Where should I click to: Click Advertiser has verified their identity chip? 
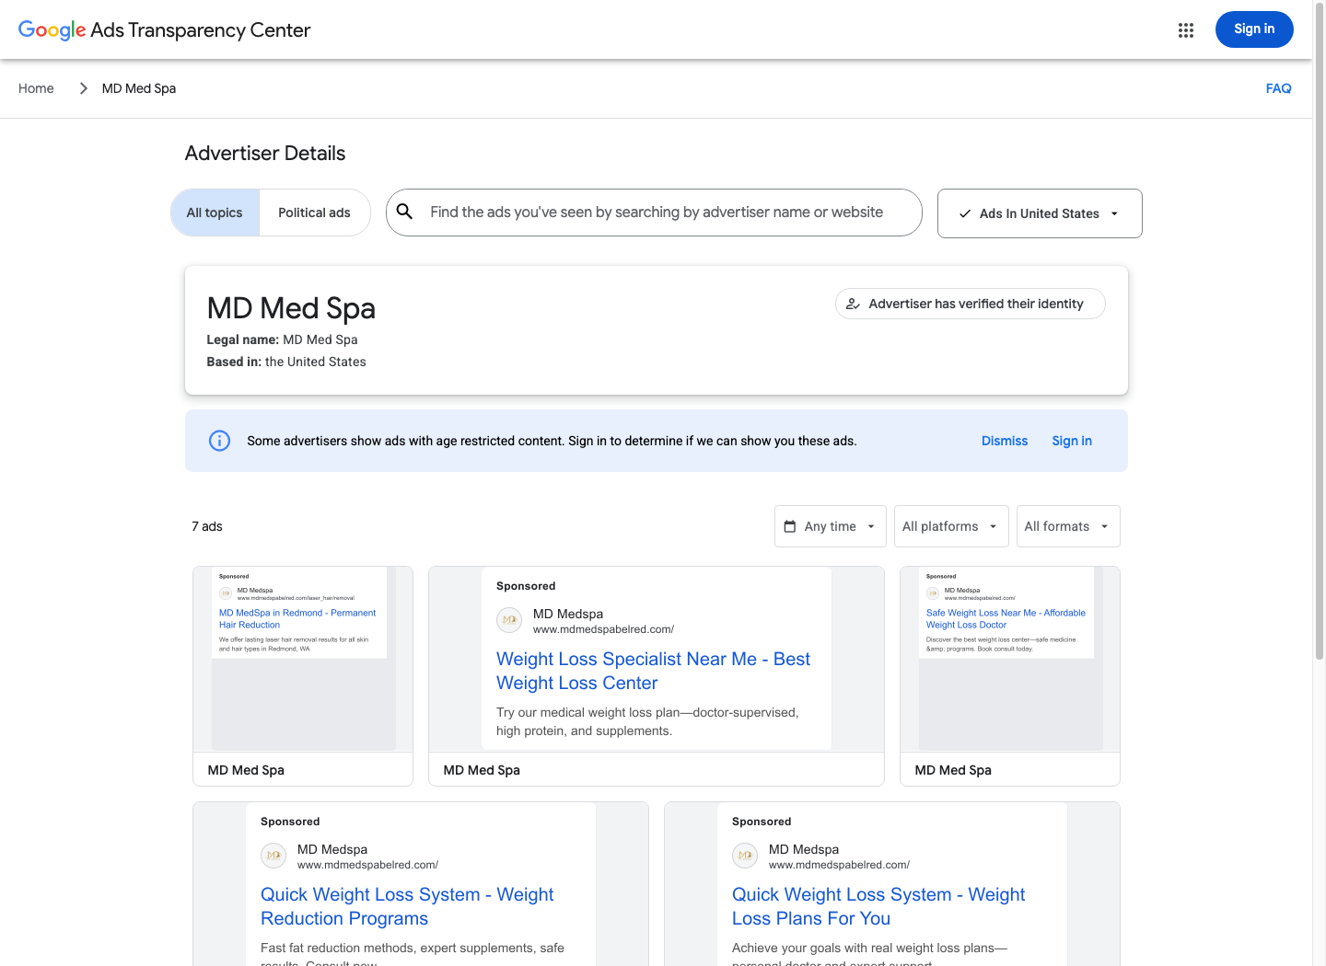coord(971,304)
